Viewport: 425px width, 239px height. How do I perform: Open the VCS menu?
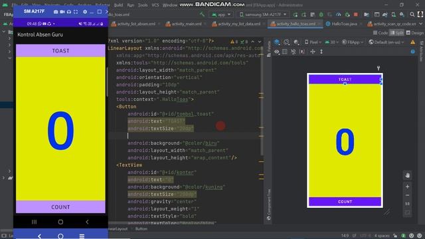[155, 5]
